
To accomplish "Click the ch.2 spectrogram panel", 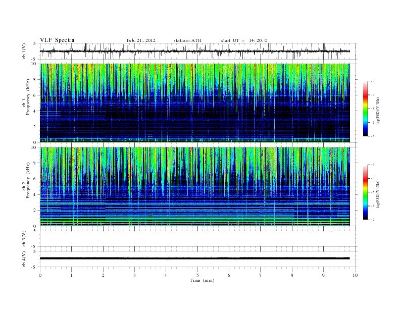I will click(194, 187).
